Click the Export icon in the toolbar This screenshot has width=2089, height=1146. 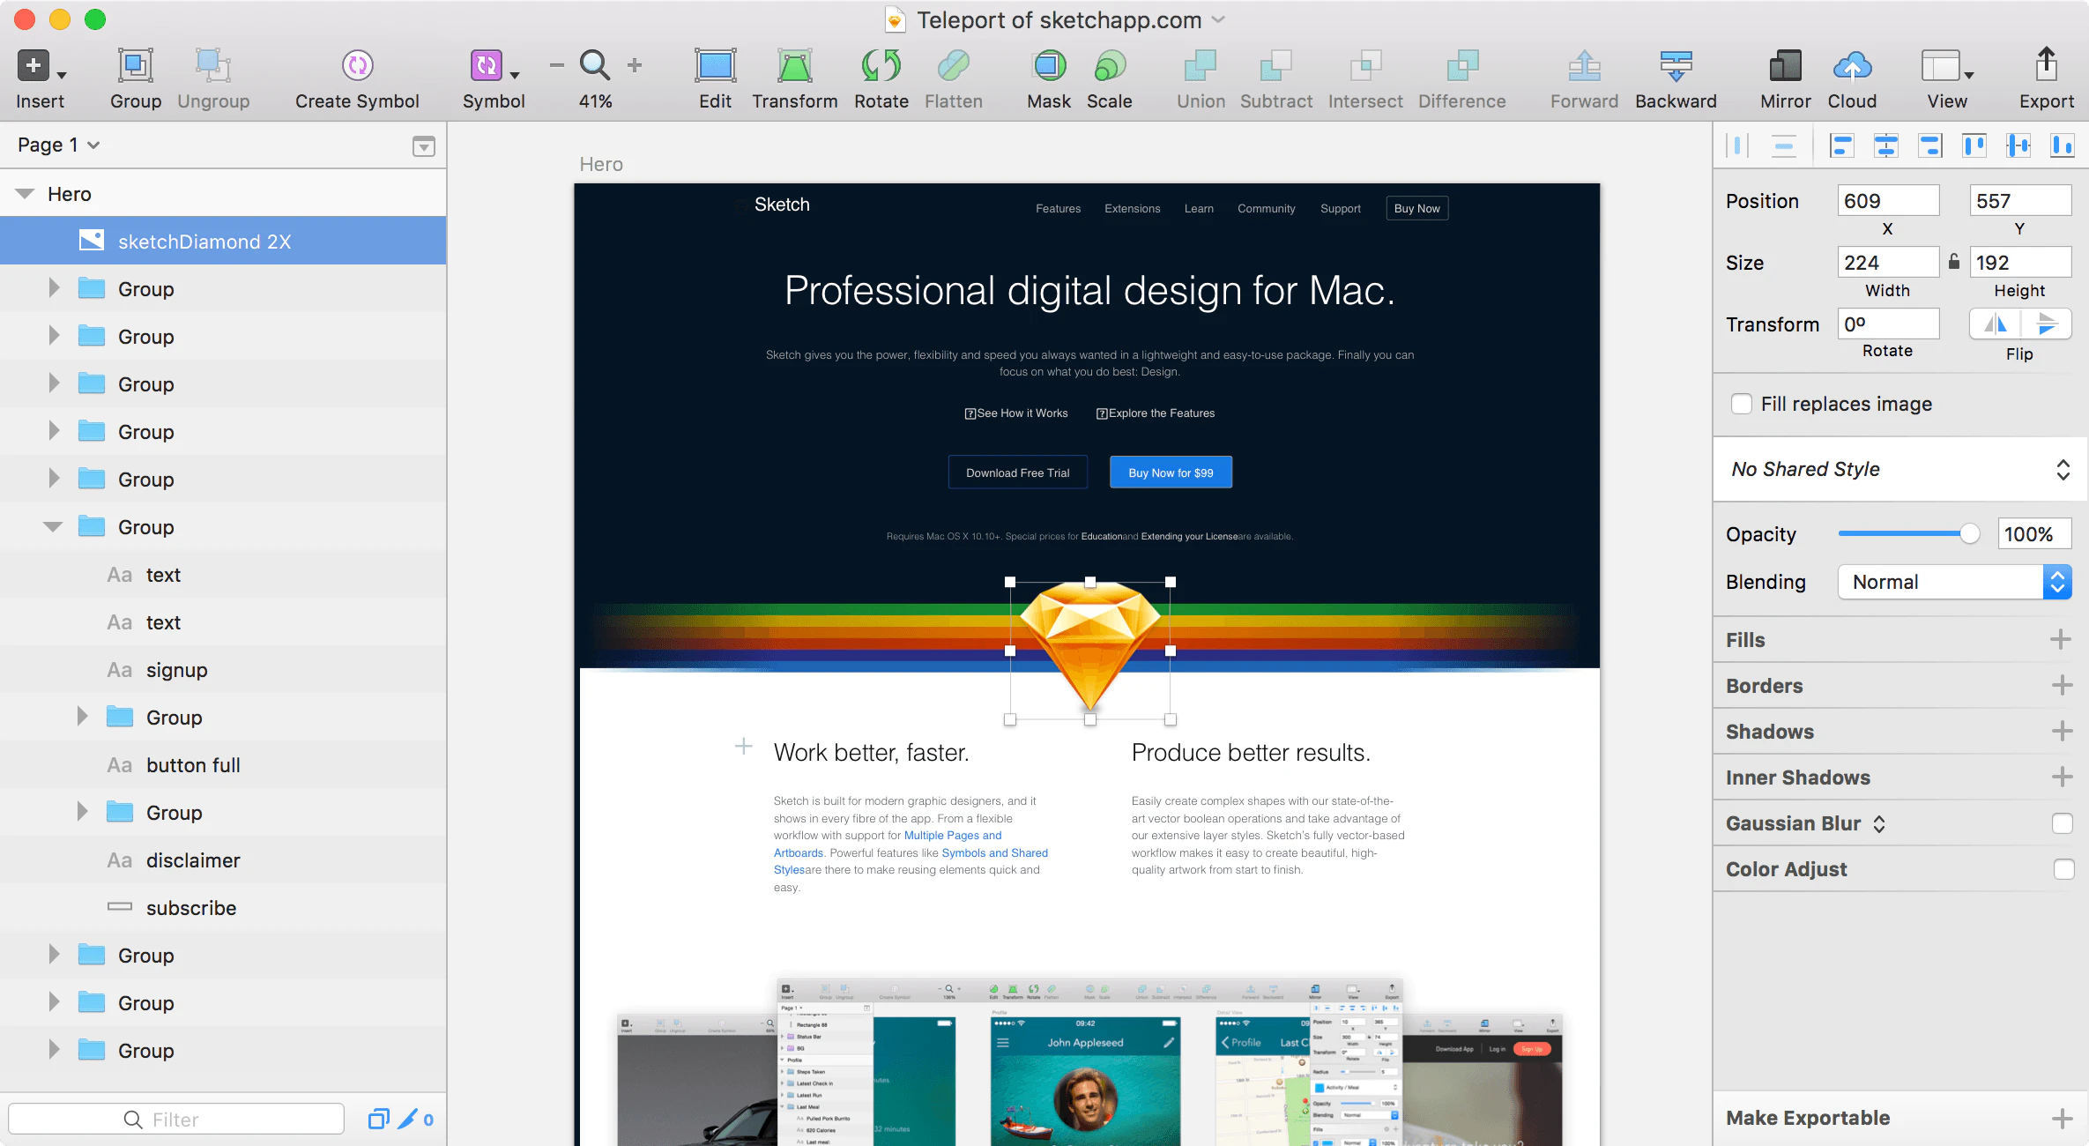point(2046,66)
